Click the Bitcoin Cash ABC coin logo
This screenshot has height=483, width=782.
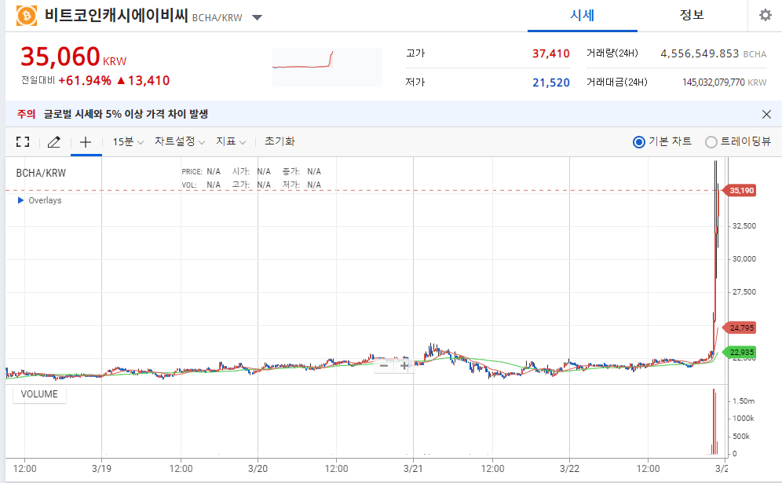click(x=27, y=16)
